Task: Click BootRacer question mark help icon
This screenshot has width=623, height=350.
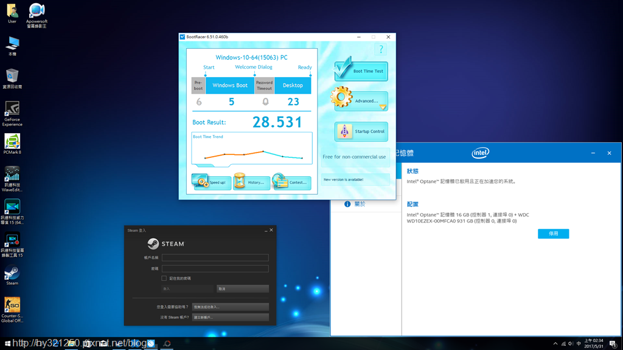Action: (381, 49)
